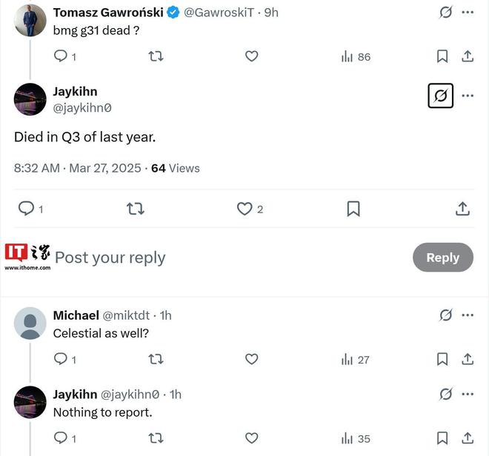Open Michael's profile avatar
The image size is (489, 456).
(x=30, y=323)
